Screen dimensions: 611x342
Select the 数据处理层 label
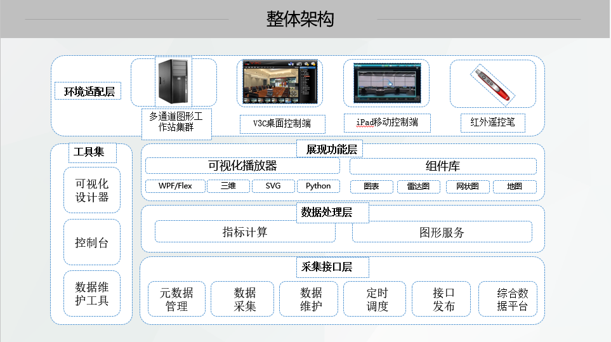pyautogui.click(x=332, y=213)
